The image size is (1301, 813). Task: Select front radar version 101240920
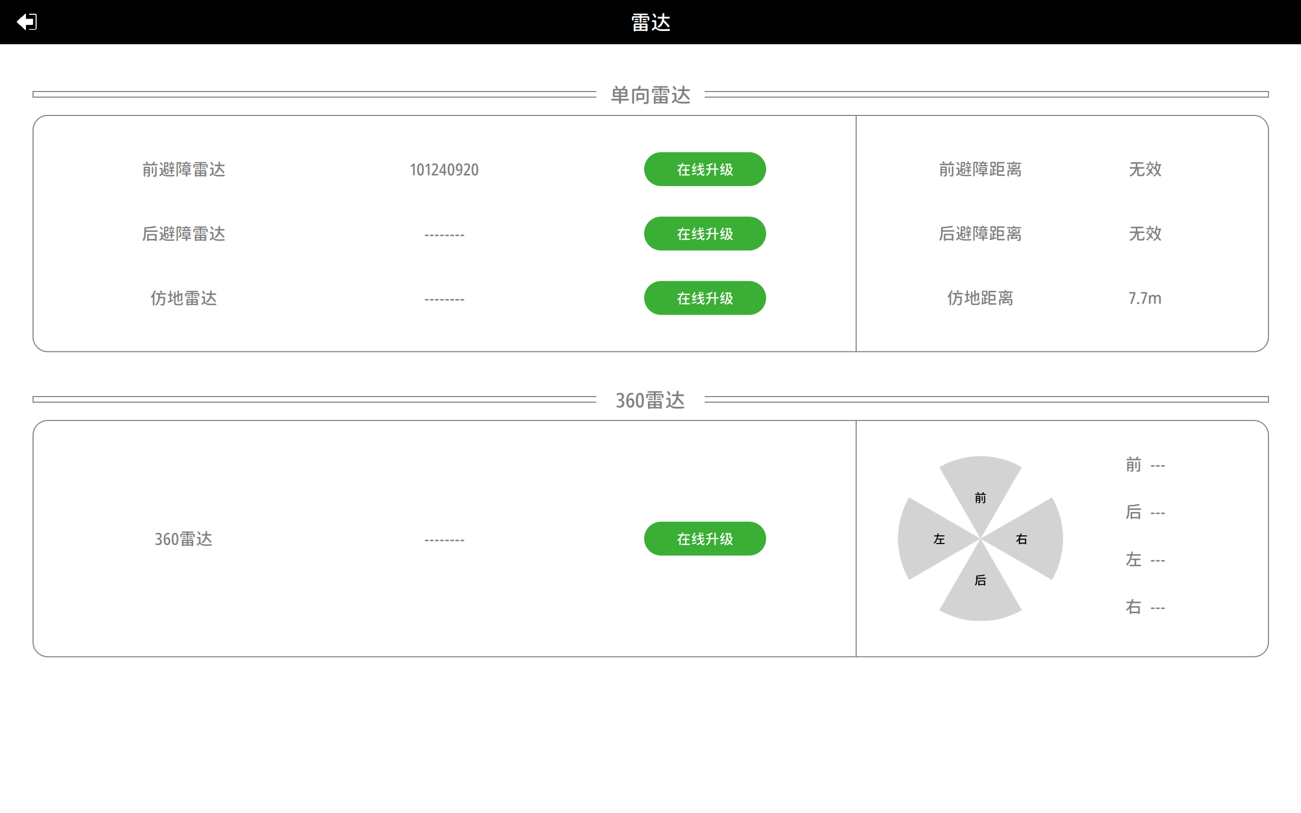point(444,170)
